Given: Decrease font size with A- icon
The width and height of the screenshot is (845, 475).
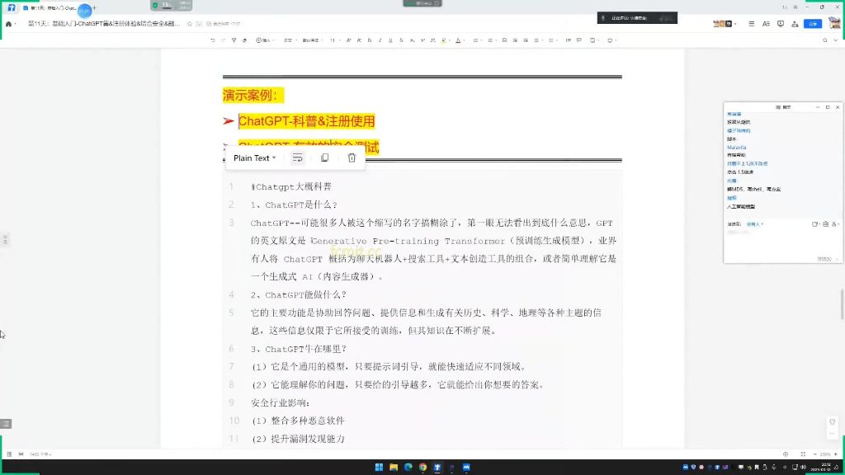Looking at the screenshot, I should tap(359, 40).
